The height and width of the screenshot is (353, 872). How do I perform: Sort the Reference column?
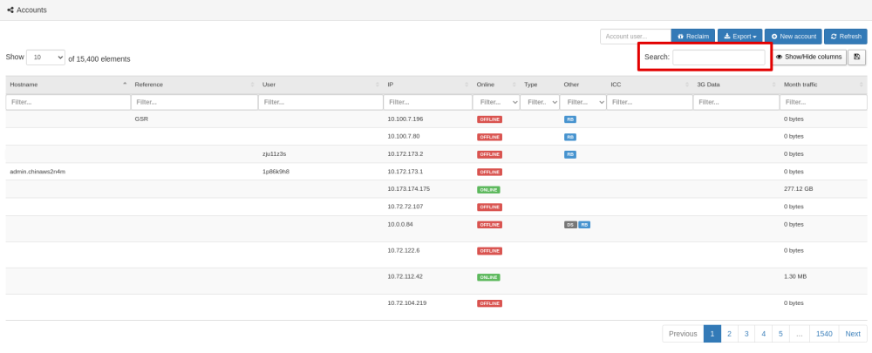pos(253,85)
